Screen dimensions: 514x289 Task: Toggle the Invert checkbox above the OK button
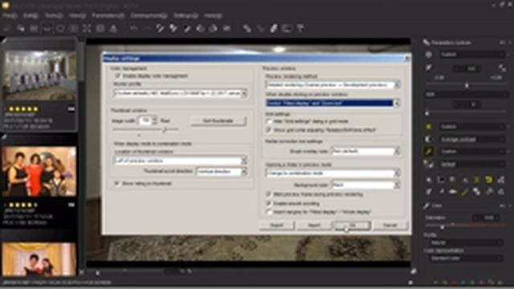point(269,212)
